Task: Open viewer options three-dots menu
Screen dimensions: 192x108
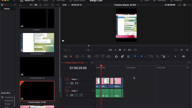Action: (189, 5)
